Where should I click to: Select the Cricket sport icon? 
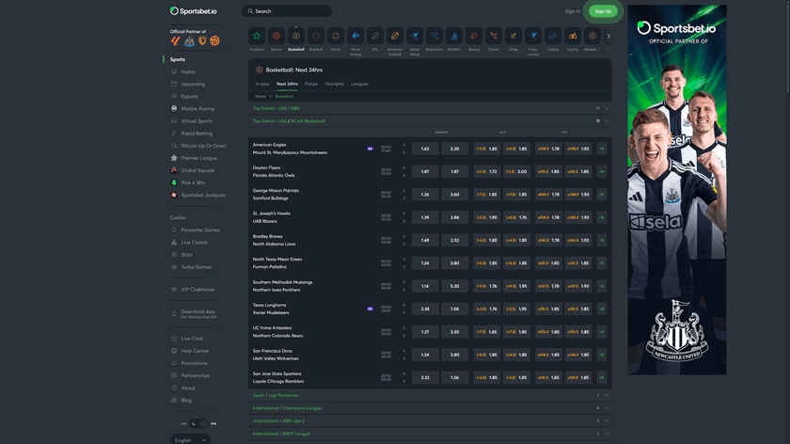(494, 36)
